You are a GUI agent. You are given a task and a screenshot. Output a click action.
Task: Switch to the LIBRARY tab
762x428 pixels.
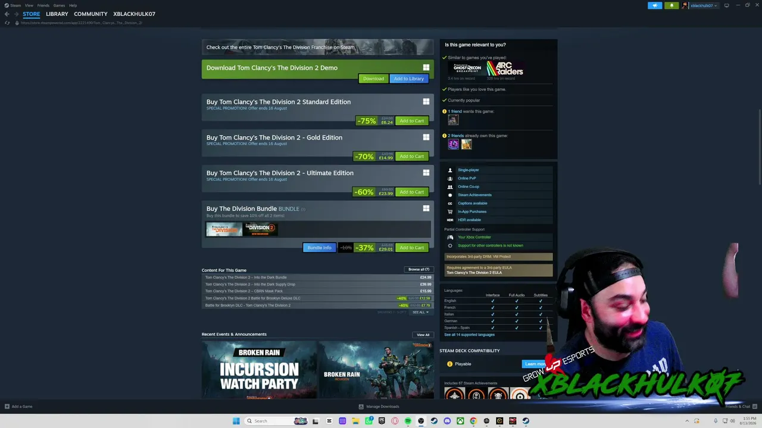tap(57, 14)
